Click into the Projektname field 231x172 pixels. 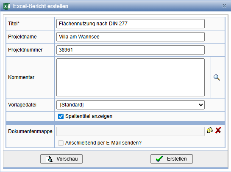[x=131, y=37]
